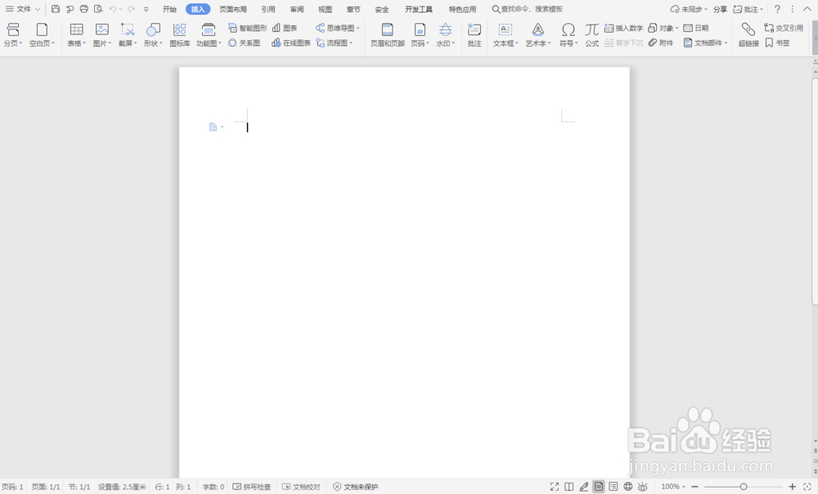Open the View (视图) tab
This screenshot has height=494, width=818.
point(325,9)
